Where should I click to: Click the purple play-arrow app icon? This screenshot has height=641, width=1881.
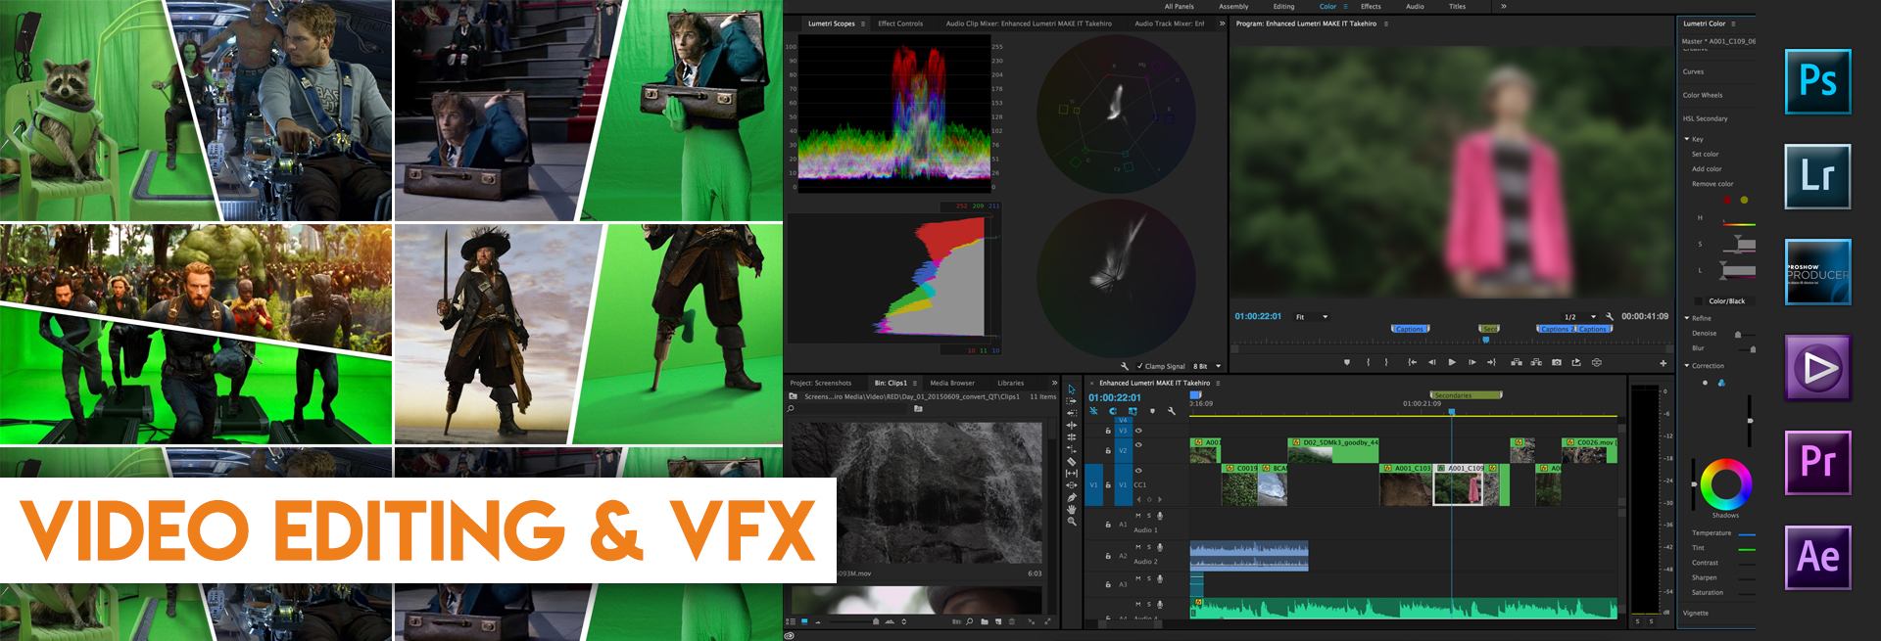tap(1817, 368)
